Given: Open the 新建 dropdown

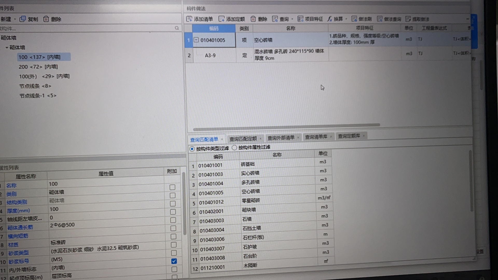Looking at the screenshot, I should coord(15,19).
